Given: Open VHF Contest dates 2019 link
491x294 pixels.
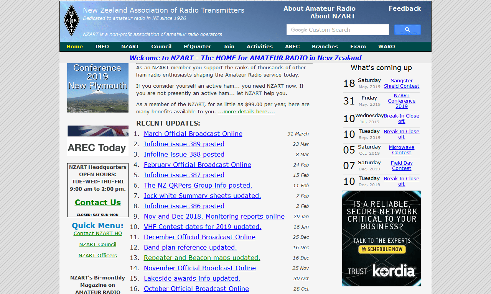Looking at the screenshot, I should coord(203,227).
